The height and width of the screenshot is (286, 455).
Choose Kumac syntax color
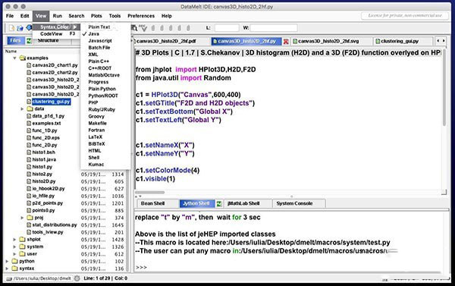click(105, 165)
